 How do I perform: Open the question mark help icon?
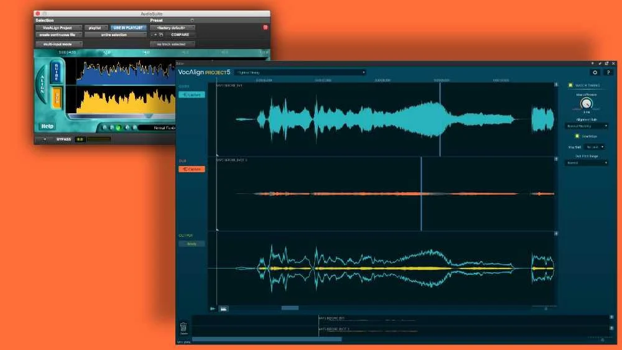pyautogui.click(x=608, y=72)
